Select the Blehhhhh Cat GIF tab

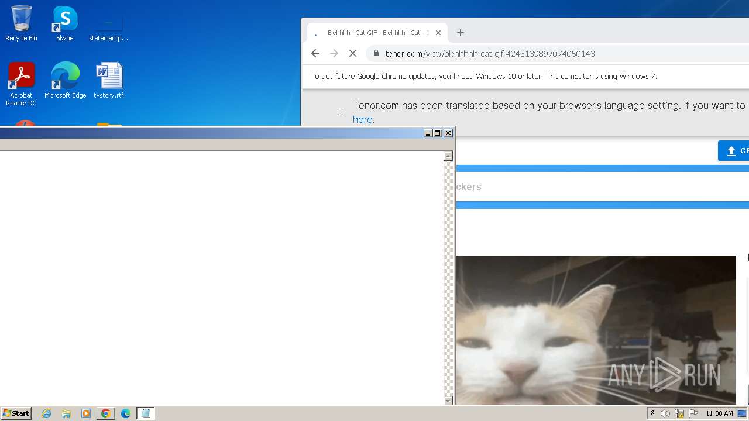click(x=377, y=33)
